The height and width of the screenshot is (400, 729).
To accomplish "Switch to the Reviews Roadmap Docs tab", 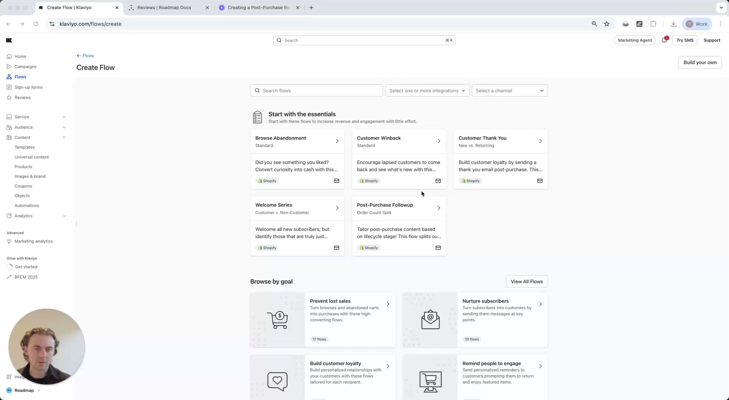I will pyautogui.click(x=164, y=7).
